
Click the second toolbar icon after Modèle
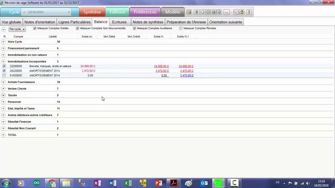[x=197, y=12]
